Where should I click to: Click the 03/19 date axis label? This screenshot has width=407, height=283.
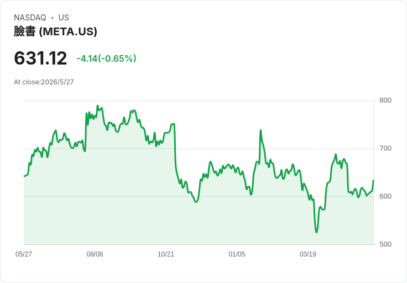pyautogui.click(x=308, y=254)
